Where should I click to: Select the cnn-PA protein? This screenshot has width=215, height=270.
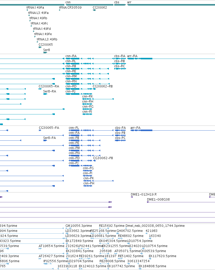click(x=74, y=133)
